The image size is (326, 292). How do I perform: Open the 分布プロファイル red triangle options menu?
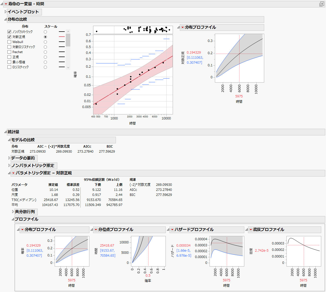tap(182, 27)
